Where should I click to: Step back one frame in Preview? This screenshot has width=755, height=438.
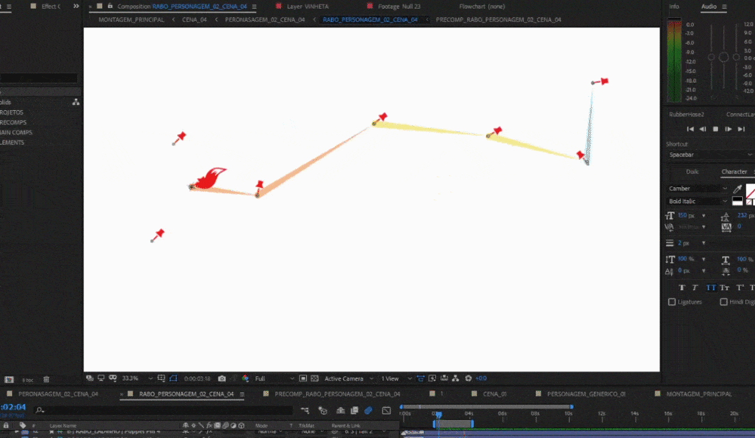[703, 129]
